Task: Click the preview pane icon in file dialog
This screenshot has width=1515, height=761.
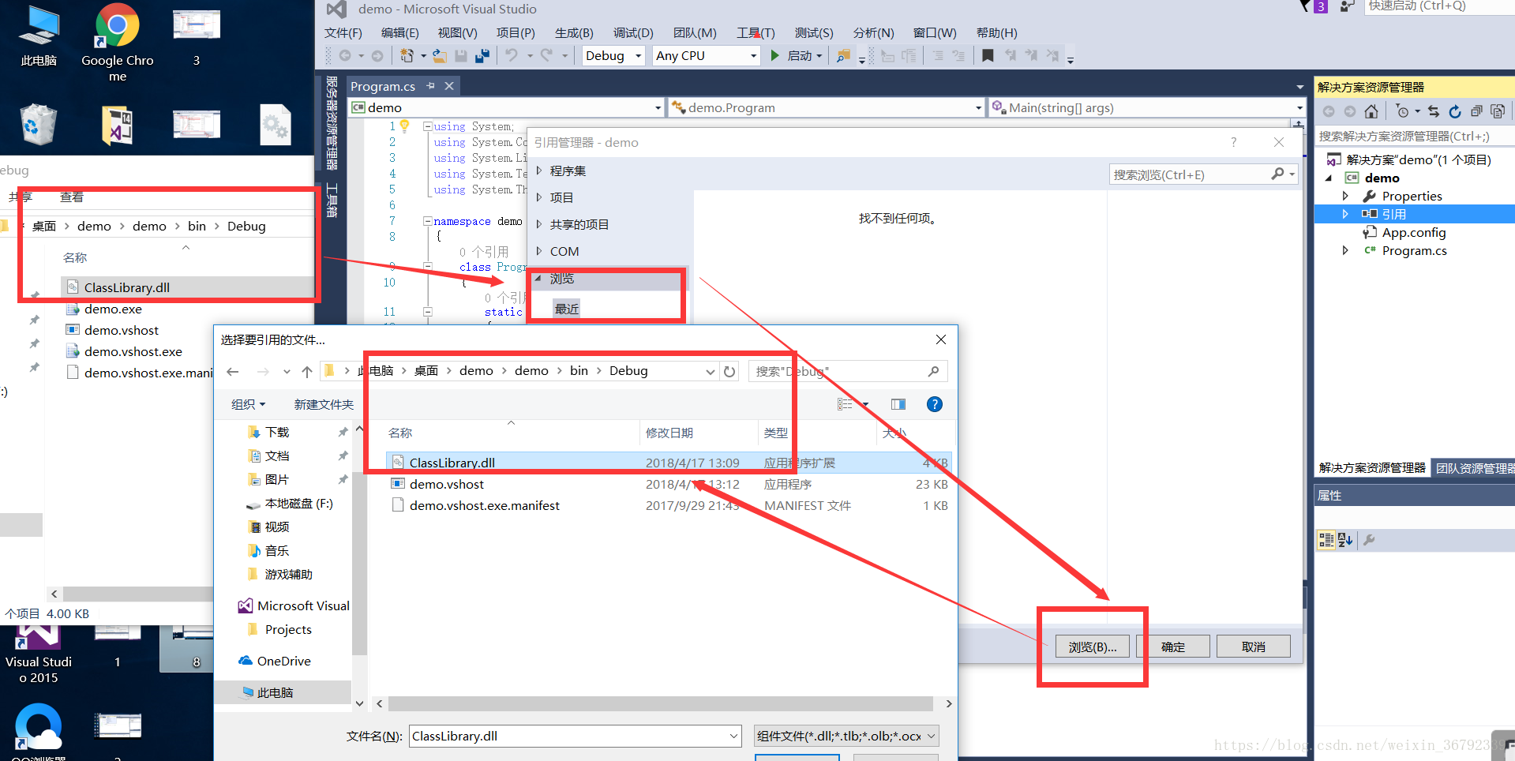Action: pos(898,404)
